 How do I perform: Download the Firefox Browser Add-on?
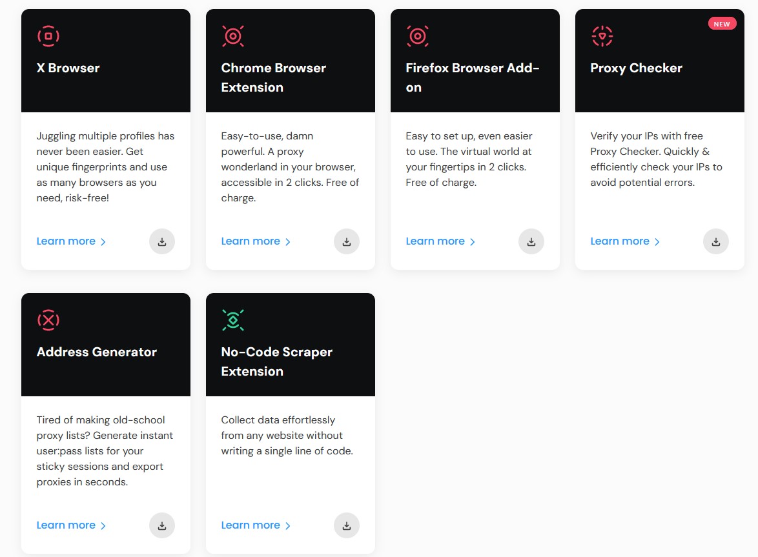[x=531, y=241]
